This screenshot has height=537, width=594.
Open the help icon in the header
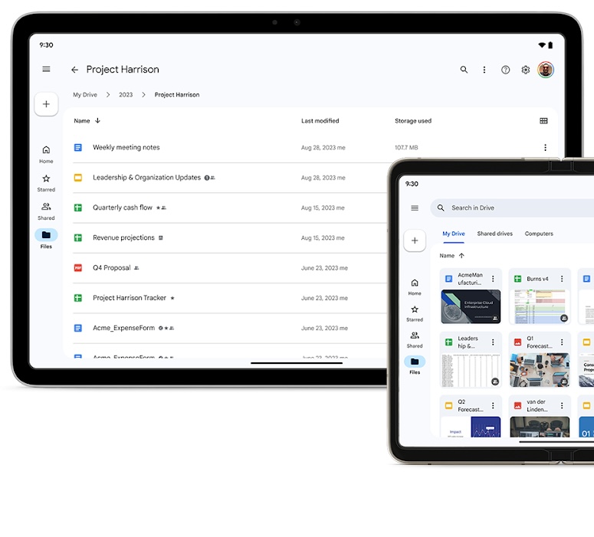505,70
